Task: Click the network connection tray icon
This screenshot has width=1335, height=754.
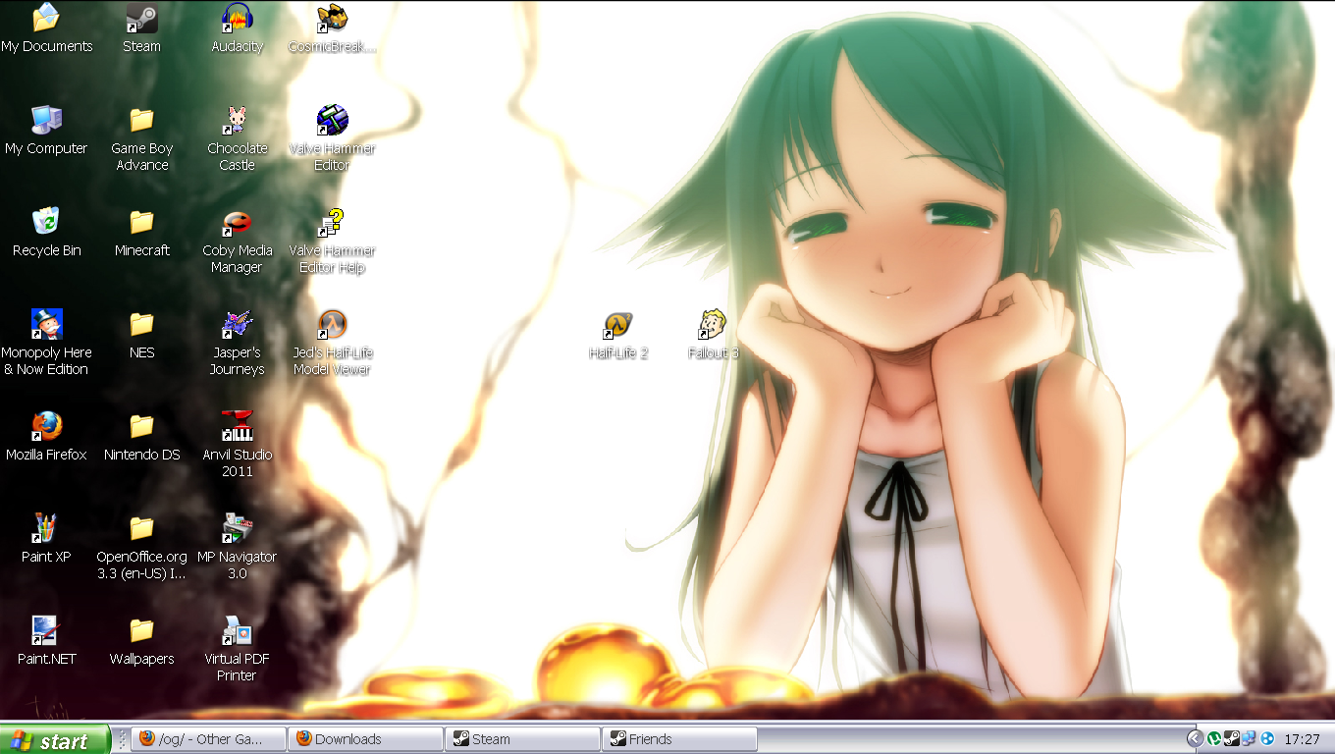Action: (x=1249, y=739)
